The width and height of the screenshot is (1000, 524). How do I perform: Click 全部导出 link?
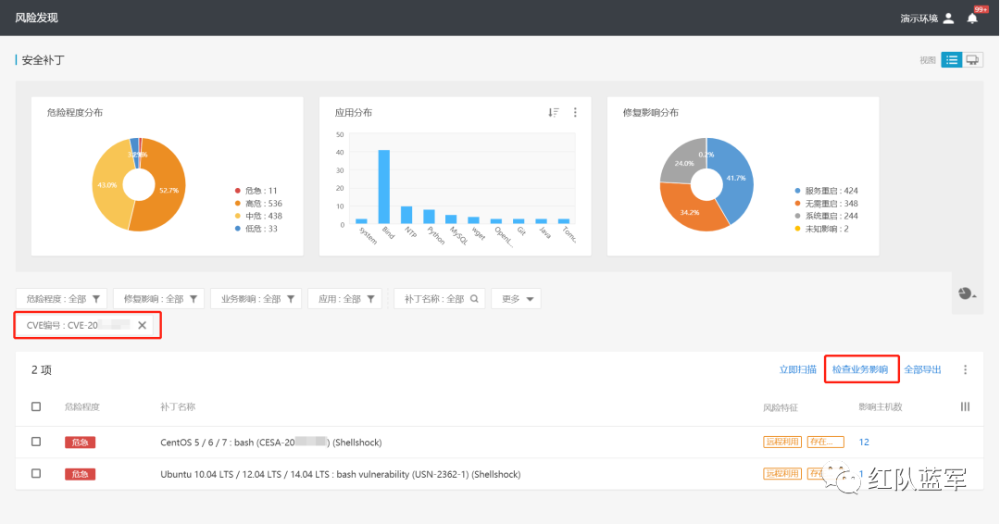(x=923, y=369)
